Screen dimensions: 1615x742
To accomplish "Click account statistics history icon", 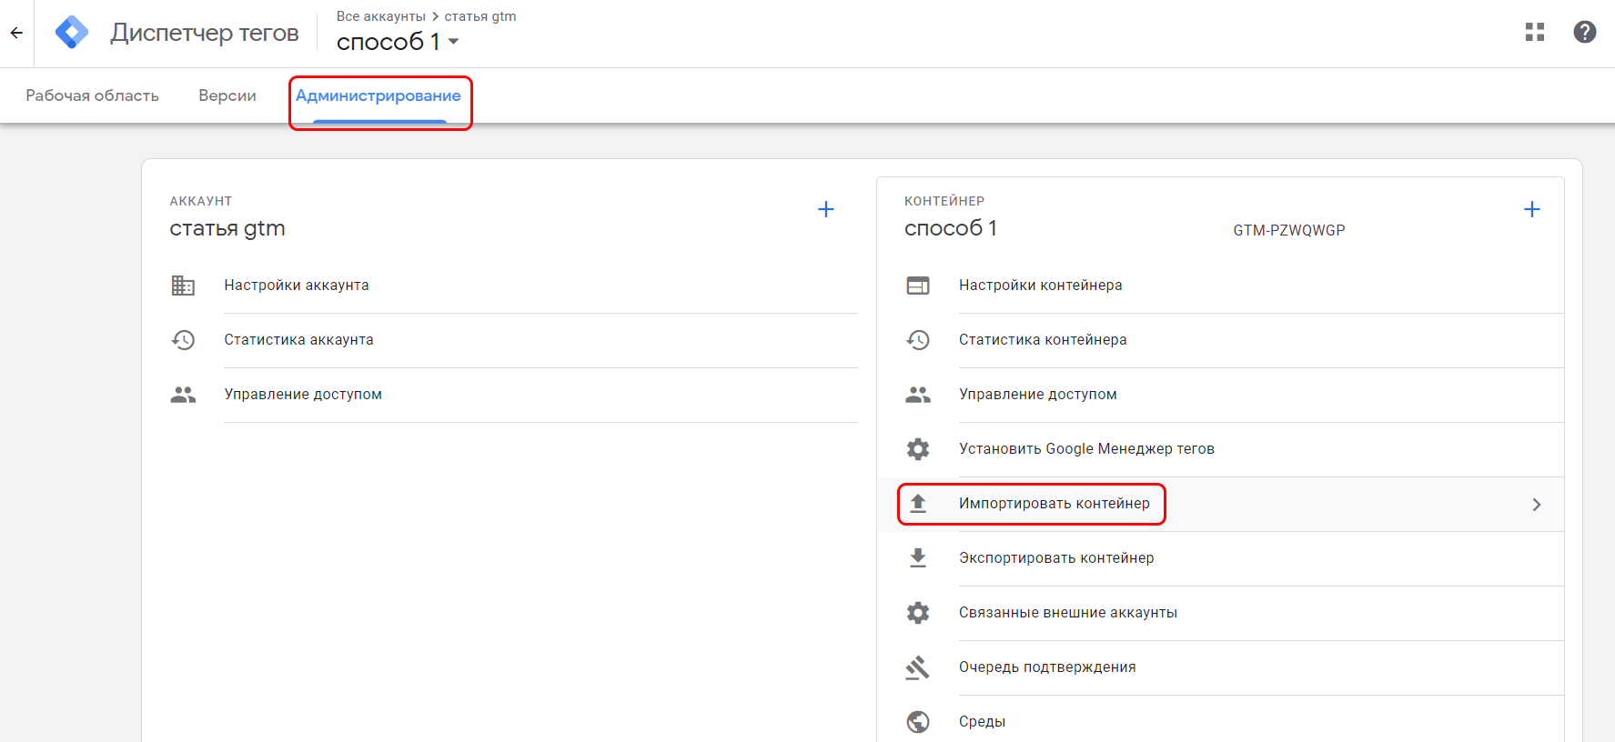I will [x=183, y=340].
